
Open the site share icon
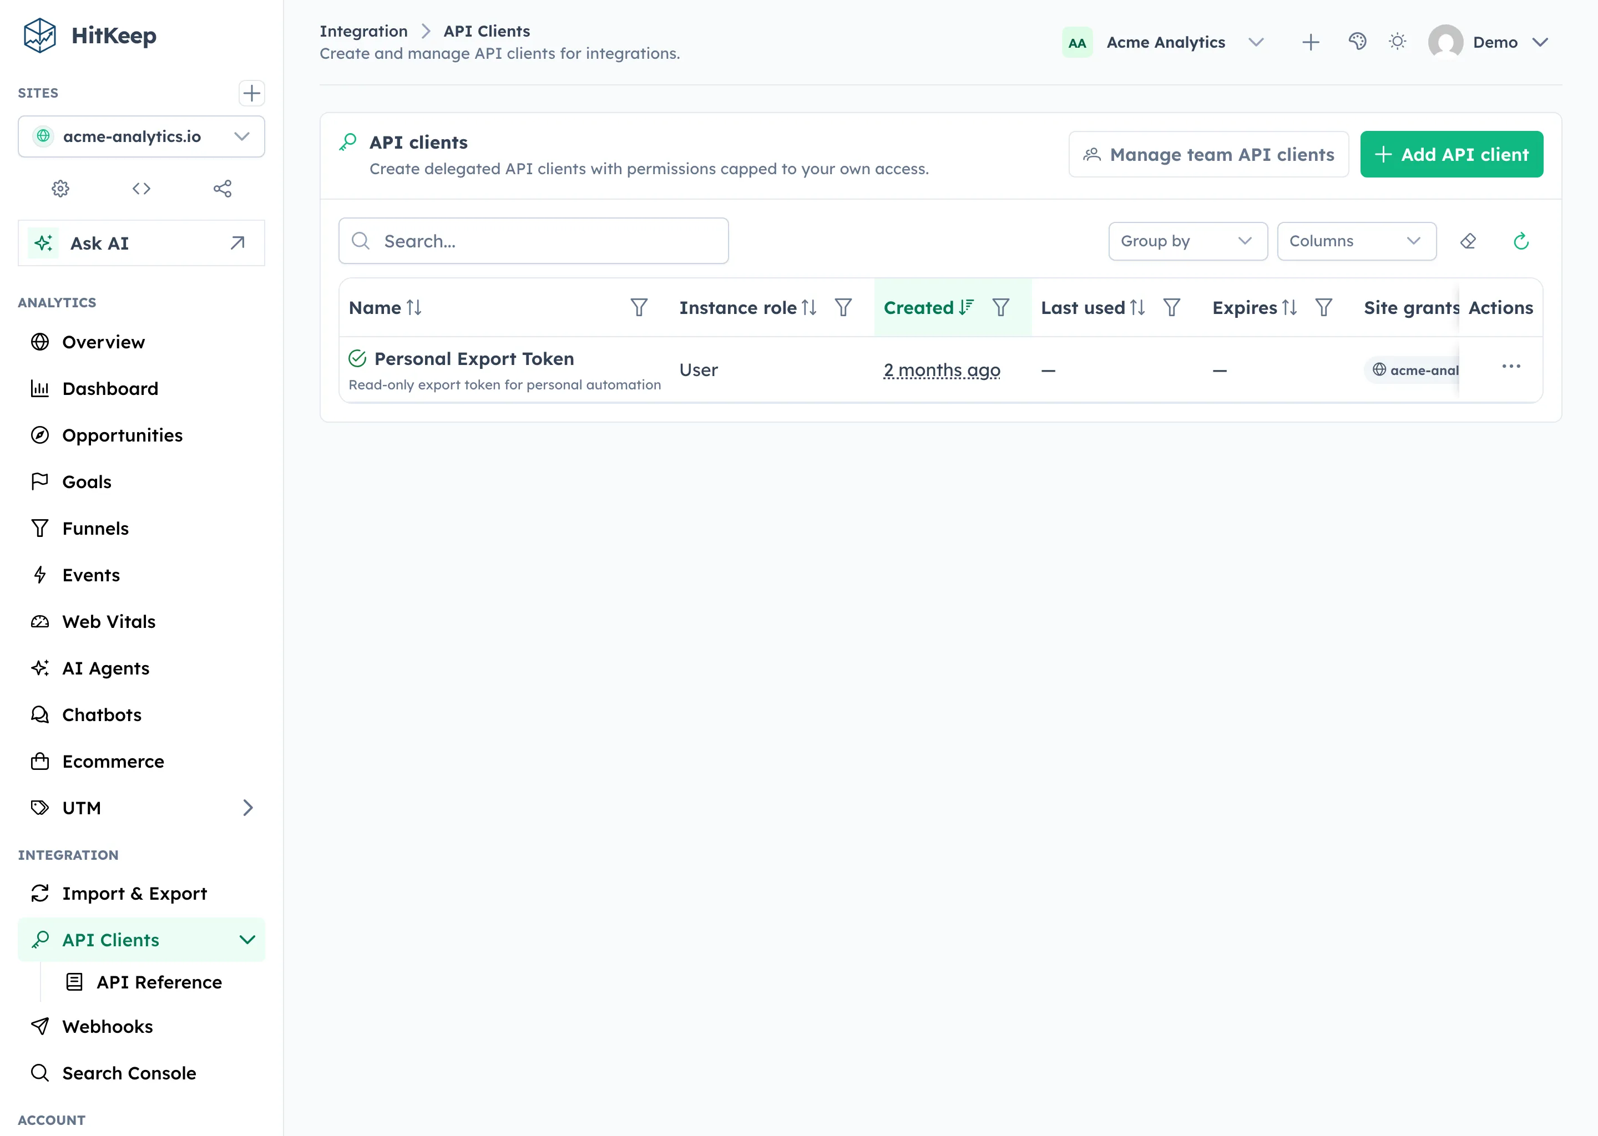coord(222,188)
